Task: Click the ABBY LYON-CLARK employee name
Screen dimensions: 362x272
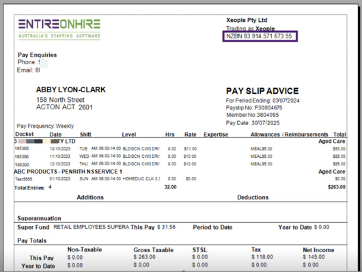Action: [x=71, y=90]
